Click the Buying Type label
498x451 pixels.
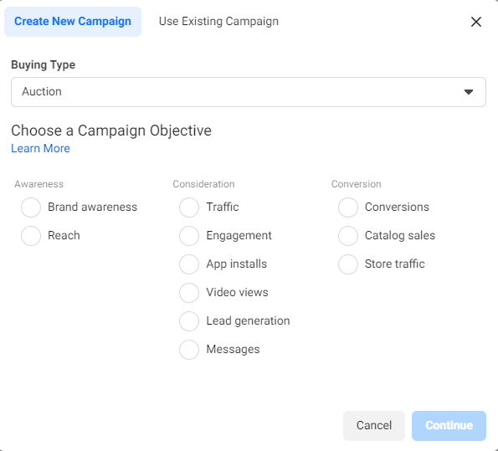[x=44, y=64]
